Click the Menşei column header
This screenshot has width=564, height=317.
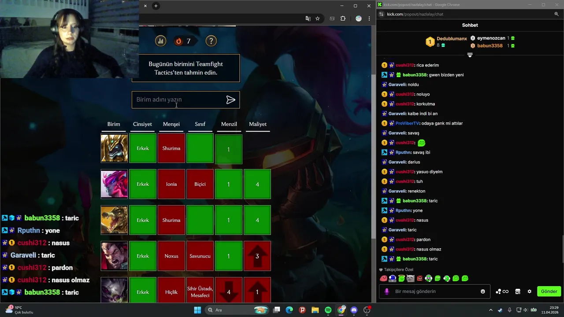pos(171,124)
